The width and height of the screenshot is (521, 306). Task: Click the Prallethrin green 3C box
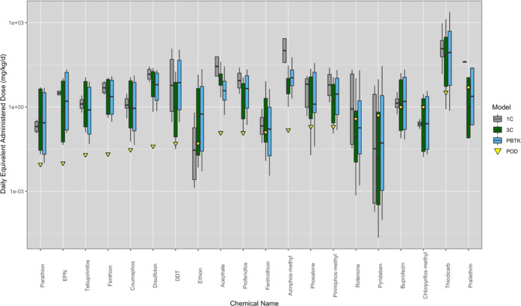[469, 107]
